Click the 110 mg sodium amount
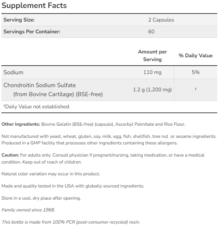219x227 pixels. [x=152, y=72]
